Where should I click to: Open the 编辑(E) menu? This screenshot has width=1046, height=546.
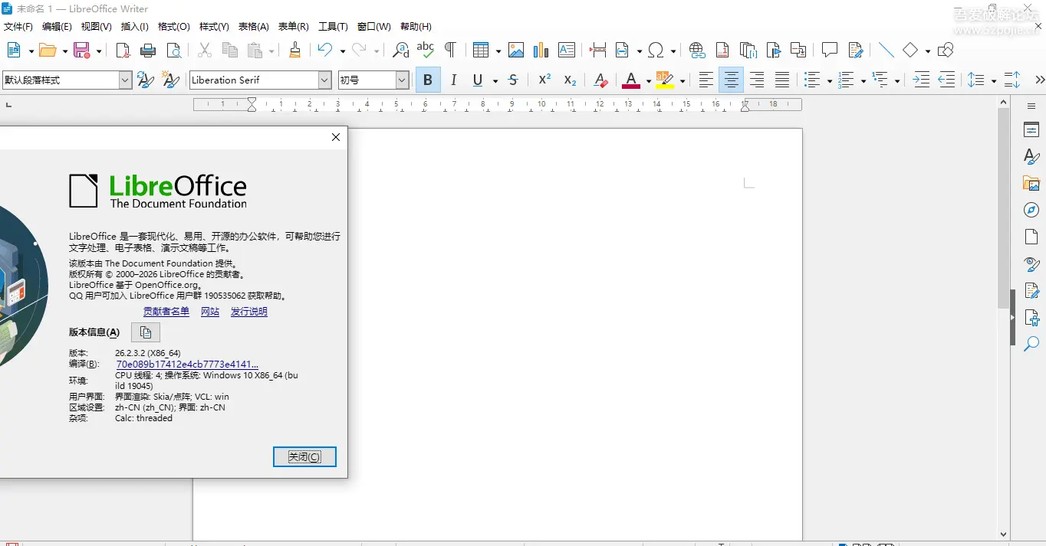(x=57, y=27)
